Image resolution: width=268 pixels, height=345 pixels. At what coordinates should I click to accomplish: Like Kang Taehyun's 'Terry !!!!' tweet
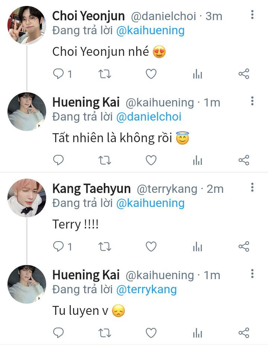151,246
